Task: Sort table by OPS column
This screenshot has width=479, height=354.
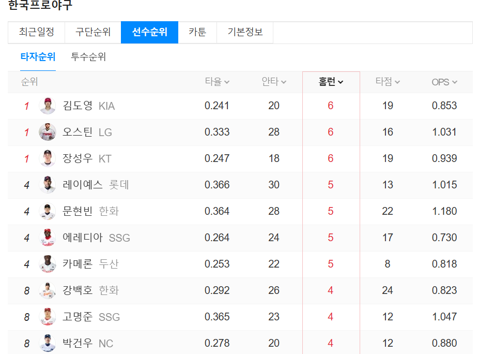Action: click(x=444, y=82)
